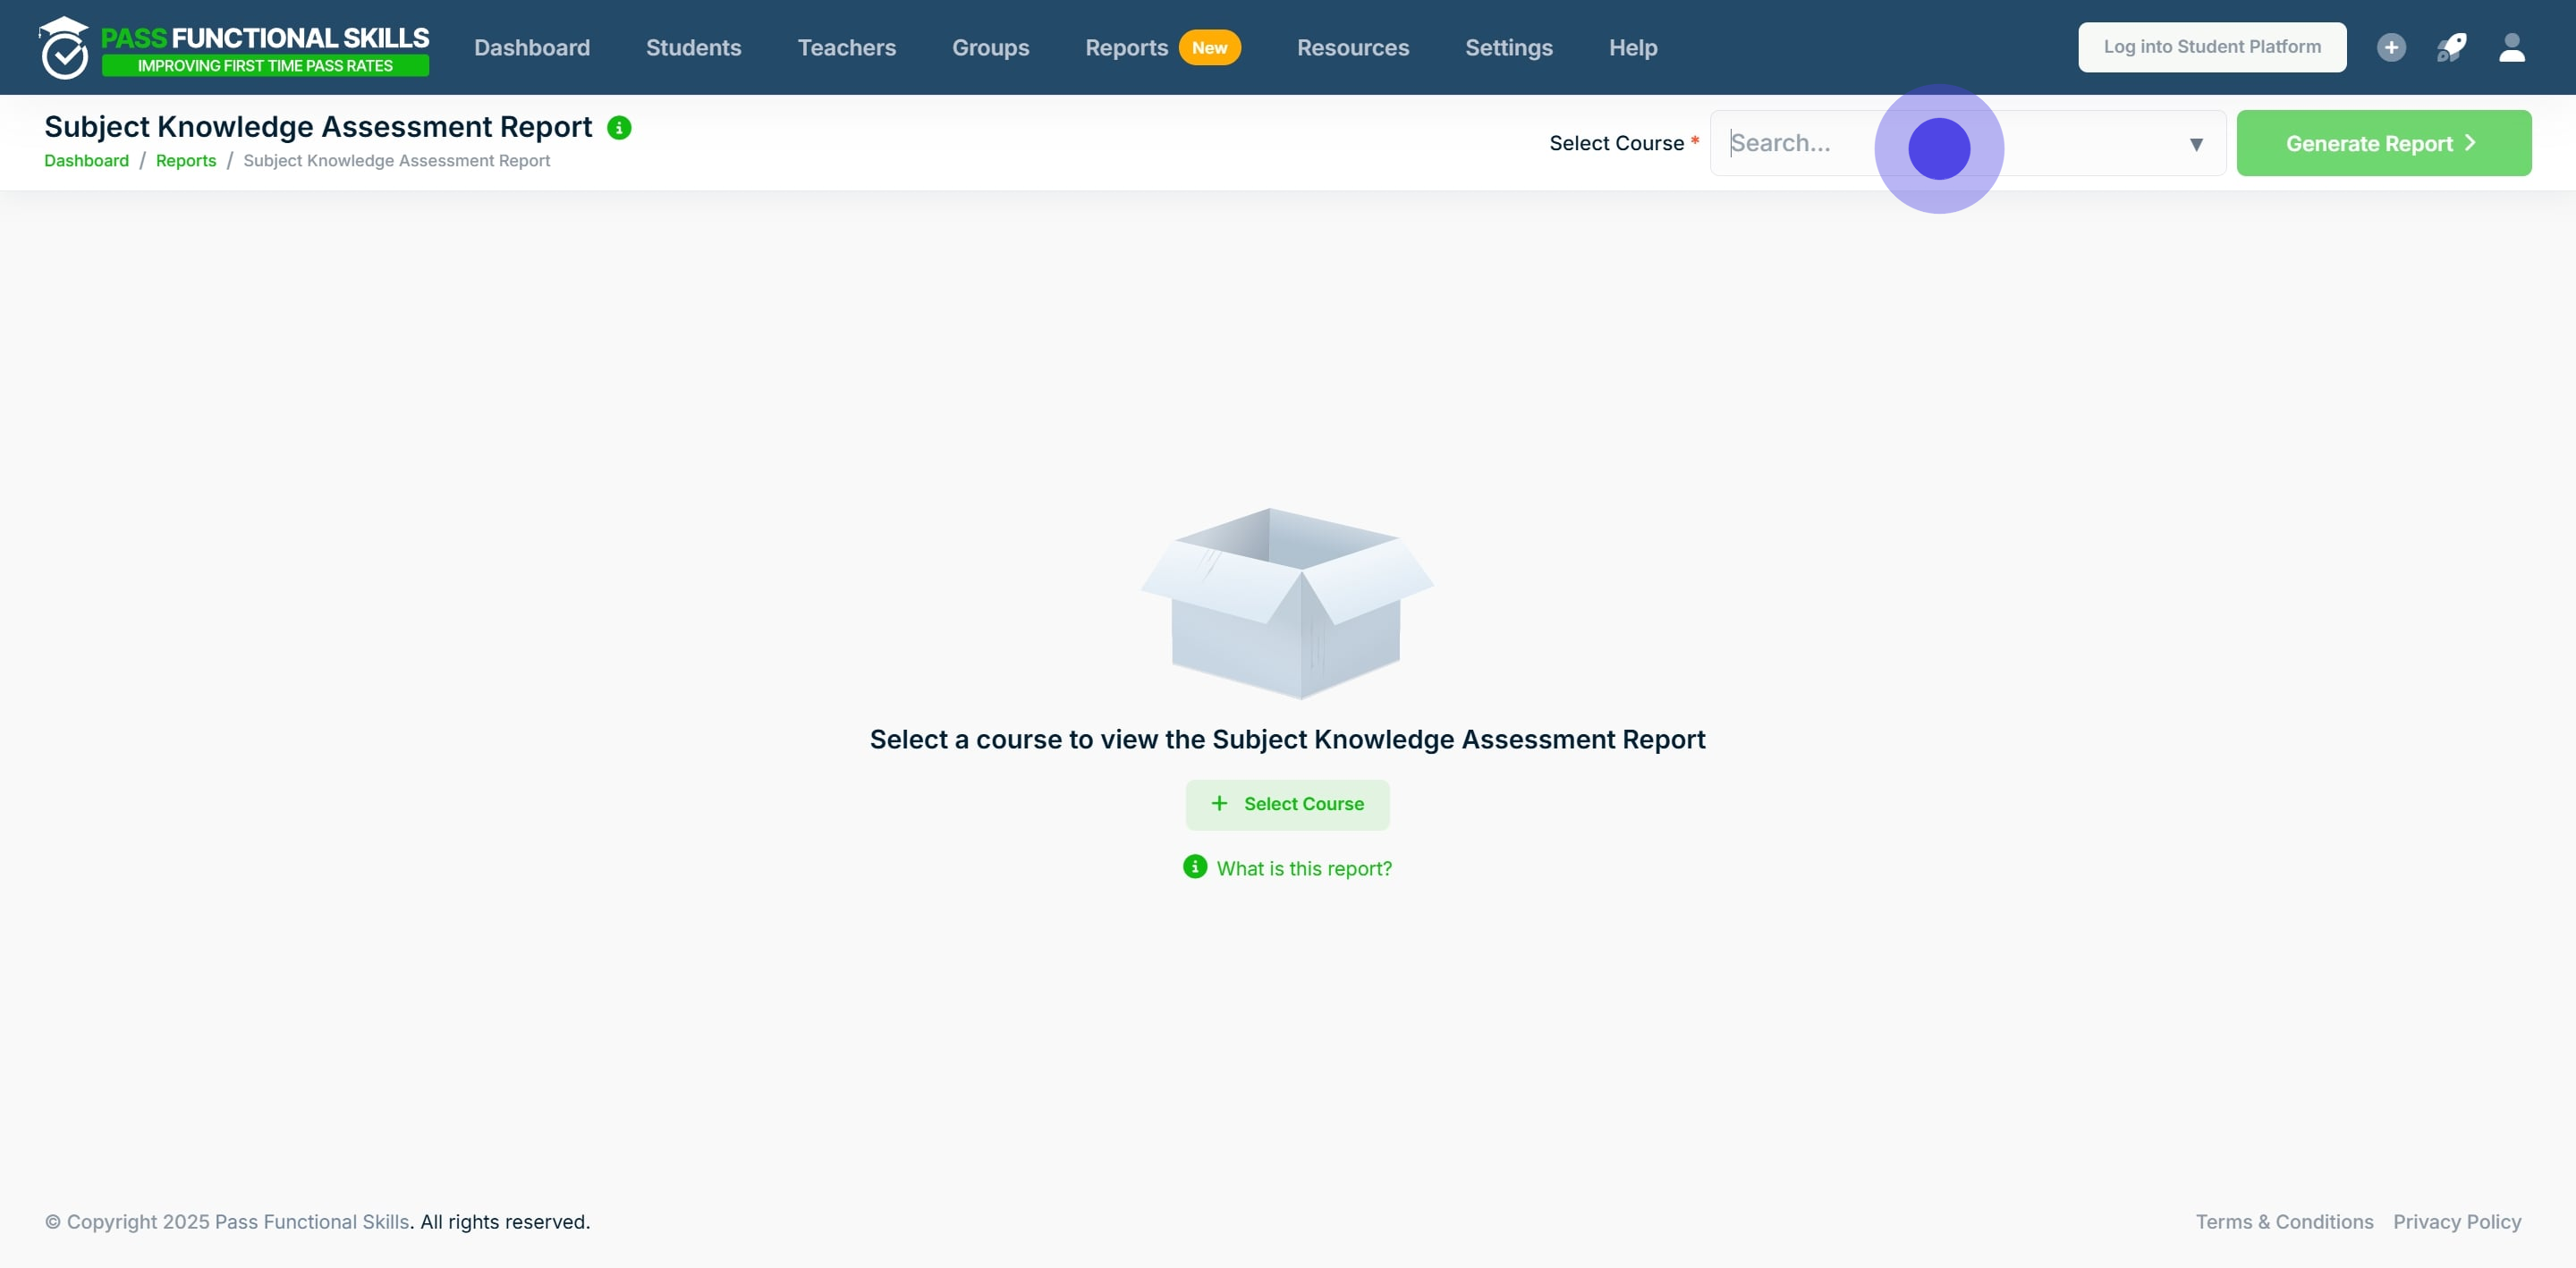Click the green Select Course button
Image resolution: width=2576 pixels, height=1268 pixels.
coord(1287,804)
